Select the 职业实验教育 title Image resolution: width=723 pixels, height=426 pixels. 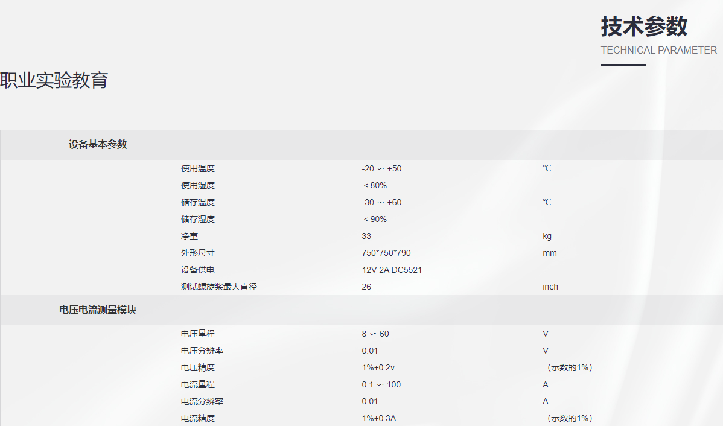(54, 80)
